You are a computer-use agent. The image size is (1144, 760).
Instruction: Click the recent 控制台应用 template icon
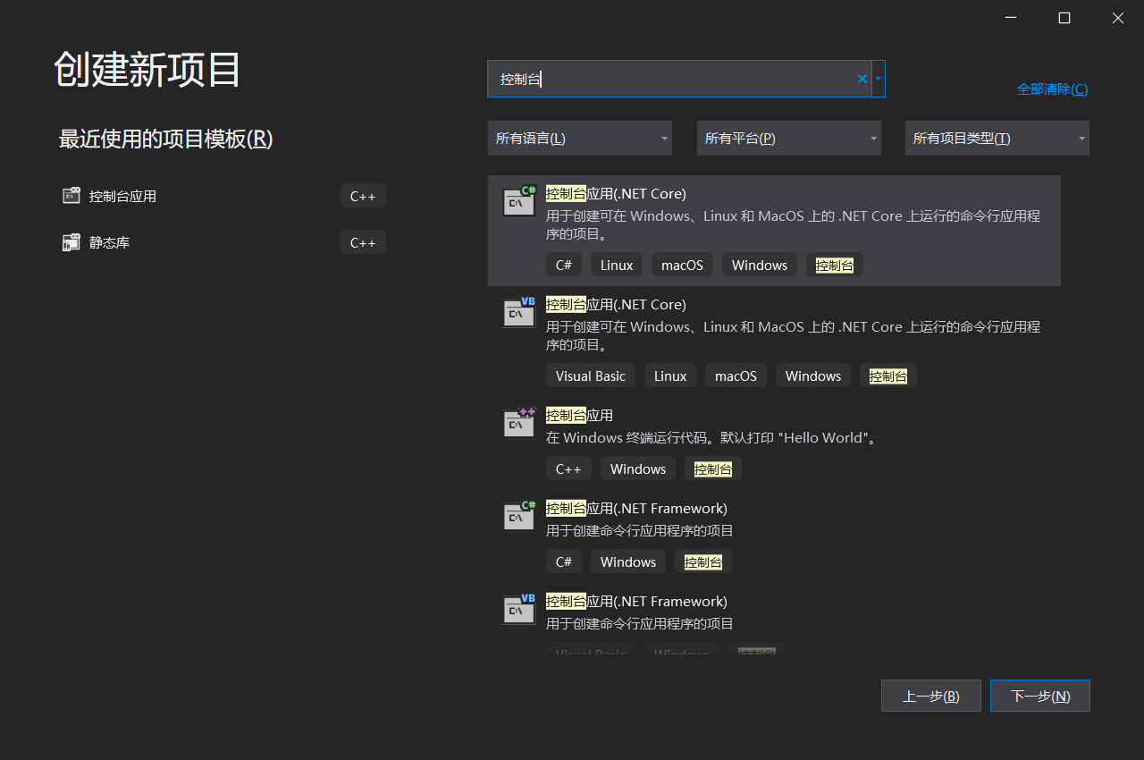click(x=71, y=195)
